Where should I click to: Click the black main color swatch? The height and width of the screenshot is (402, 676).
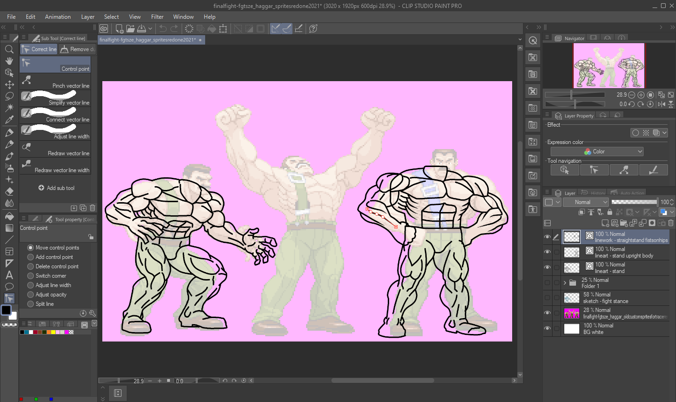(6, 310)
